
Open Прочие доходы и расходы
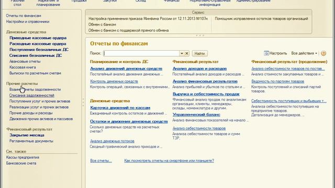[x=31, y=113]
